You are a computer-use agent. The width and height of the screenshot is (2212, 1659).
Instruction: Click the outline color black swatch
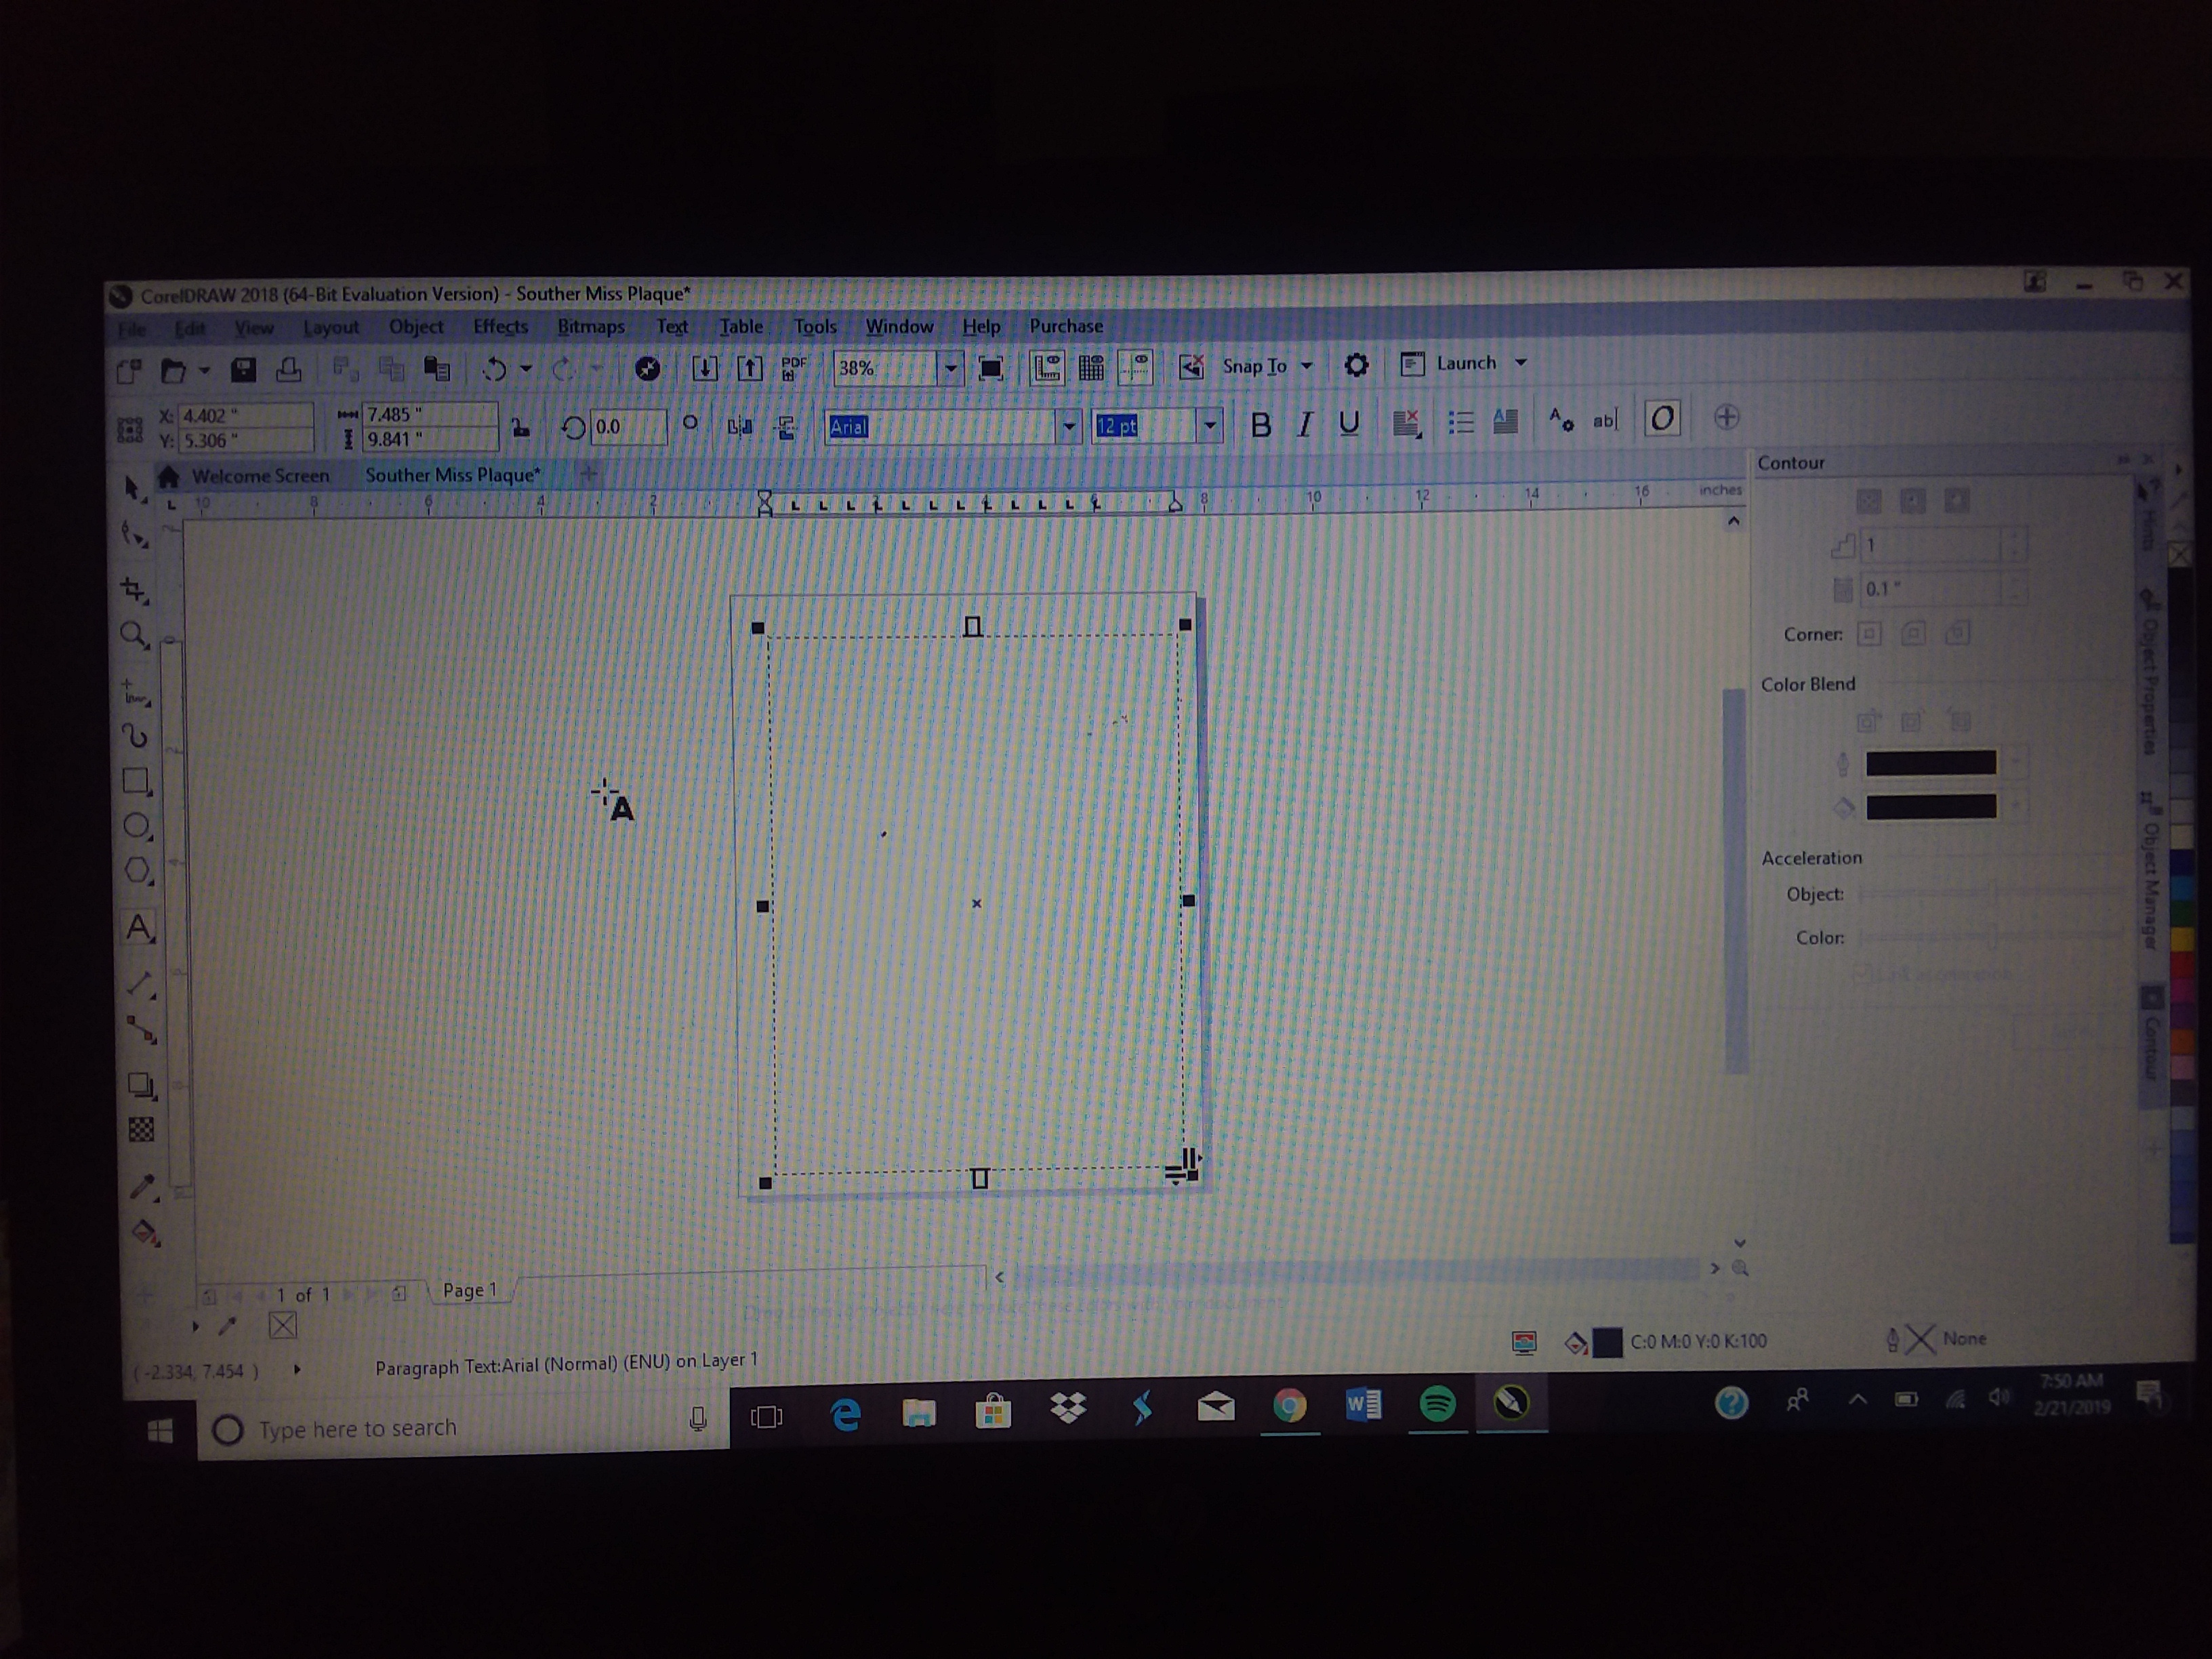click(1931, 763)
